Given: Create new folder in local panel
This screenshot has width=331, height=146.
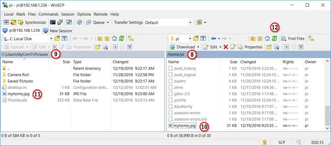Looking at the screenshot, I should (98, 47).
